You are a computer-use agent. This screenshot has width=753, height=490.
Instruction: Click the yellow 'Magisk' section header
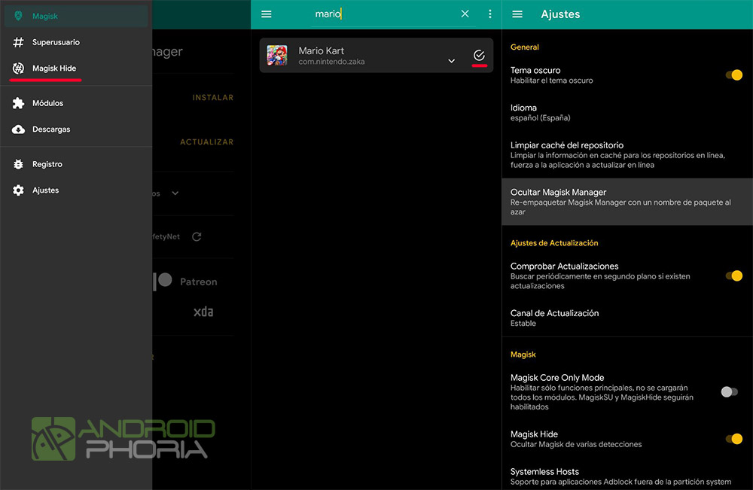tap(523, 355)
